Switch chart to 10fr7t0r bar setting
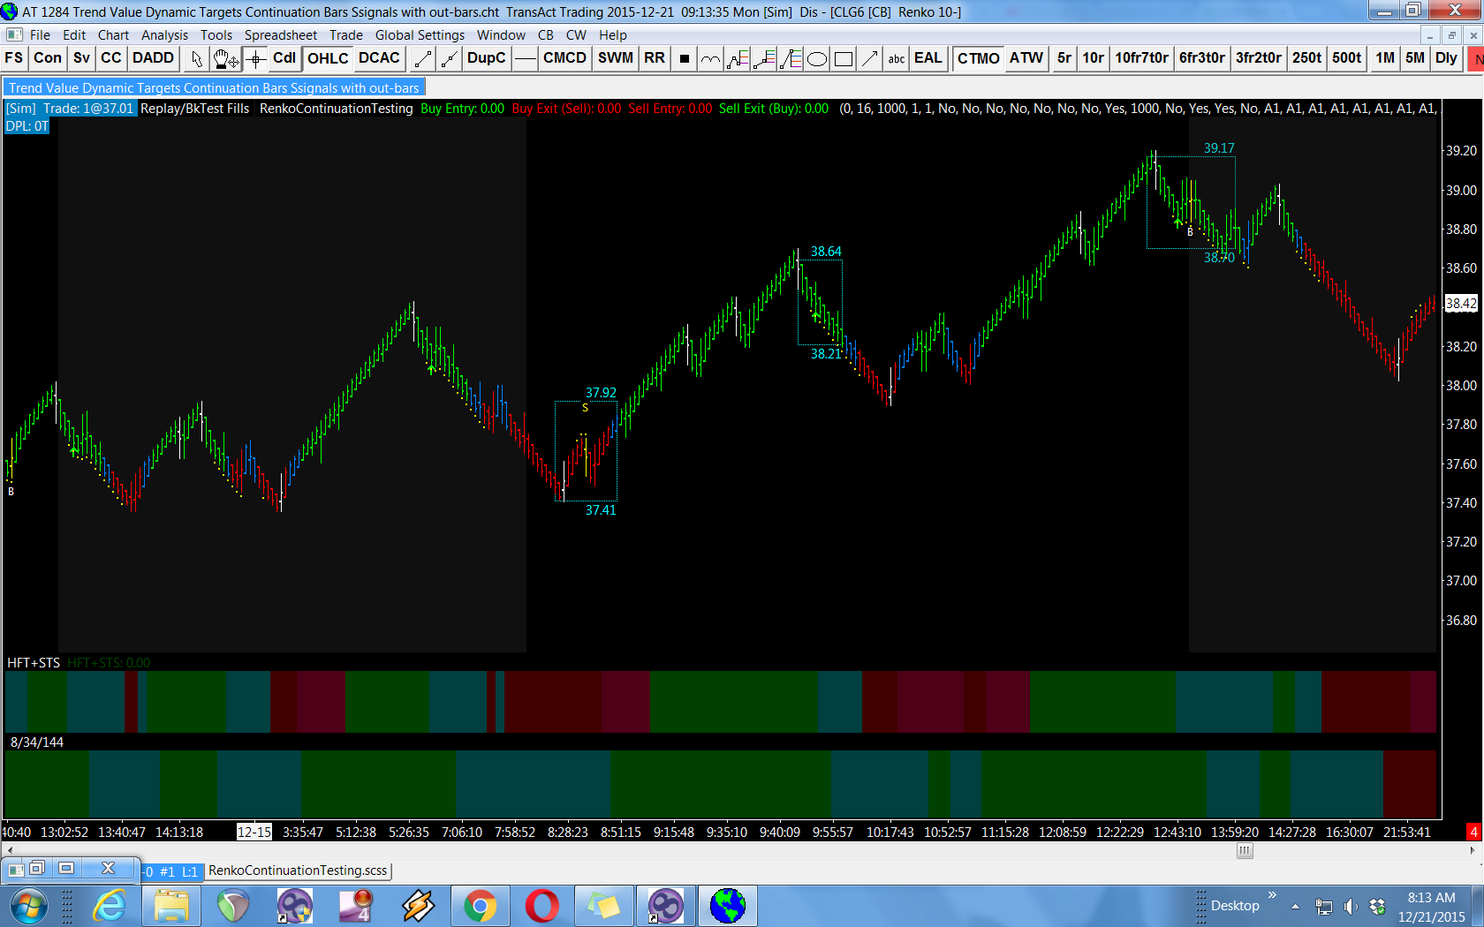 [x=1141, y=58]
